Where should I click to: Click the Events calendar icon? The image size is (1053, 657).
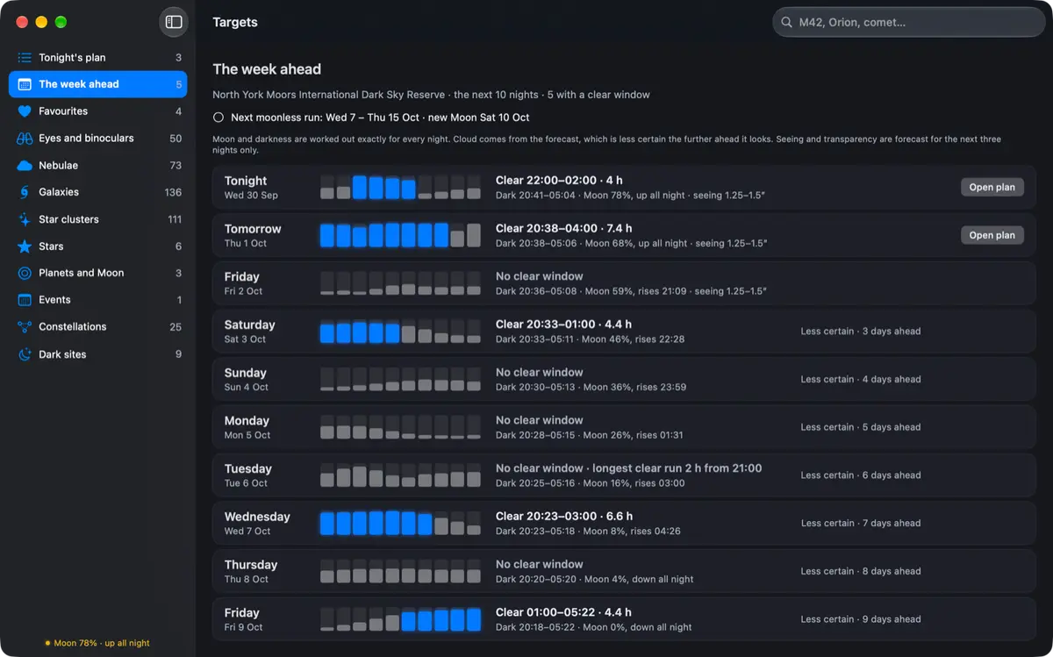click(25, 300)
